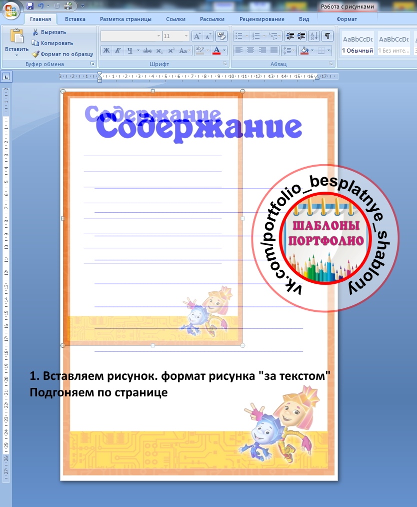
Task: Align text to the right
Action: (x=262, y=51)
